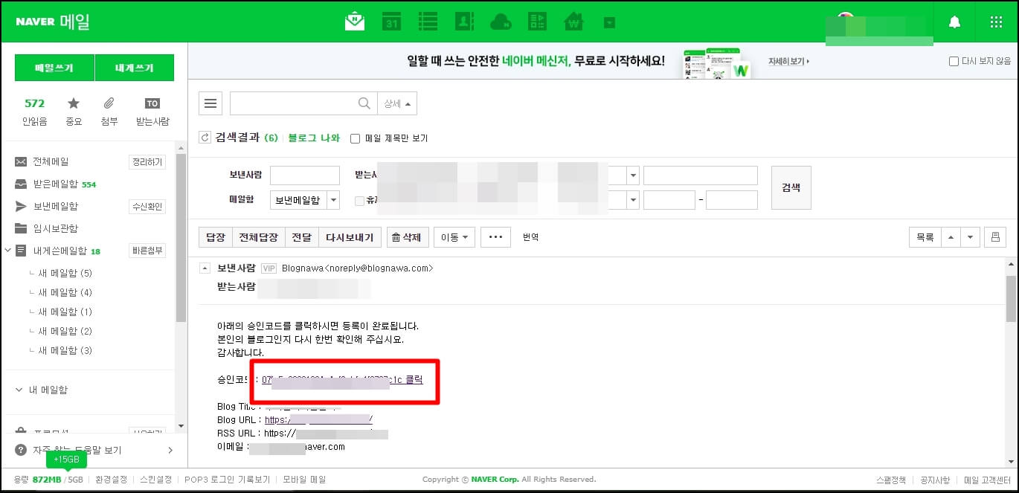1019x493 pixels.
Task: Delete the mail with 삭제 button
Action: [407, 237]
